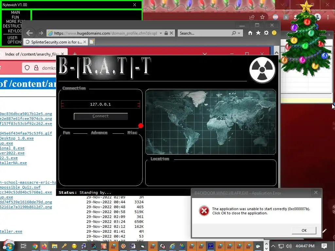Screen dimensions: 335x251
Task: Open the IE favorites star
Action: 258,33
